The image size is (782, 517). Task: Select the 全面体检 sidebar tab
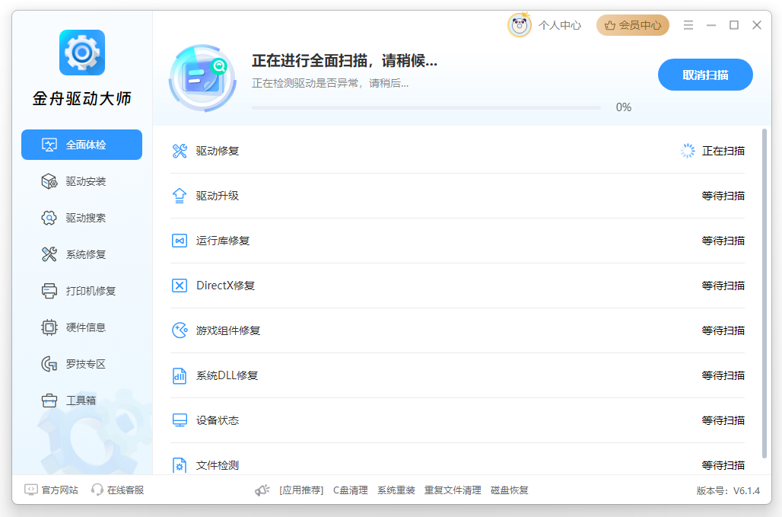point(82,145)
